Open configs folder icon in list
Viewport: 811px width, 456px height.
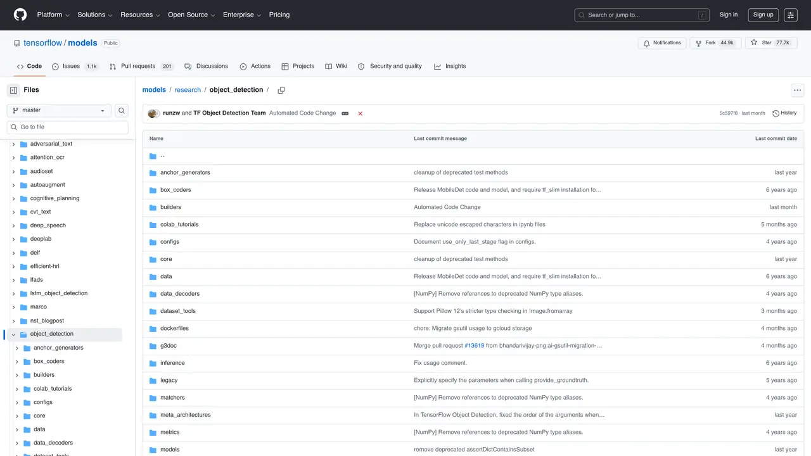[153, 242]
